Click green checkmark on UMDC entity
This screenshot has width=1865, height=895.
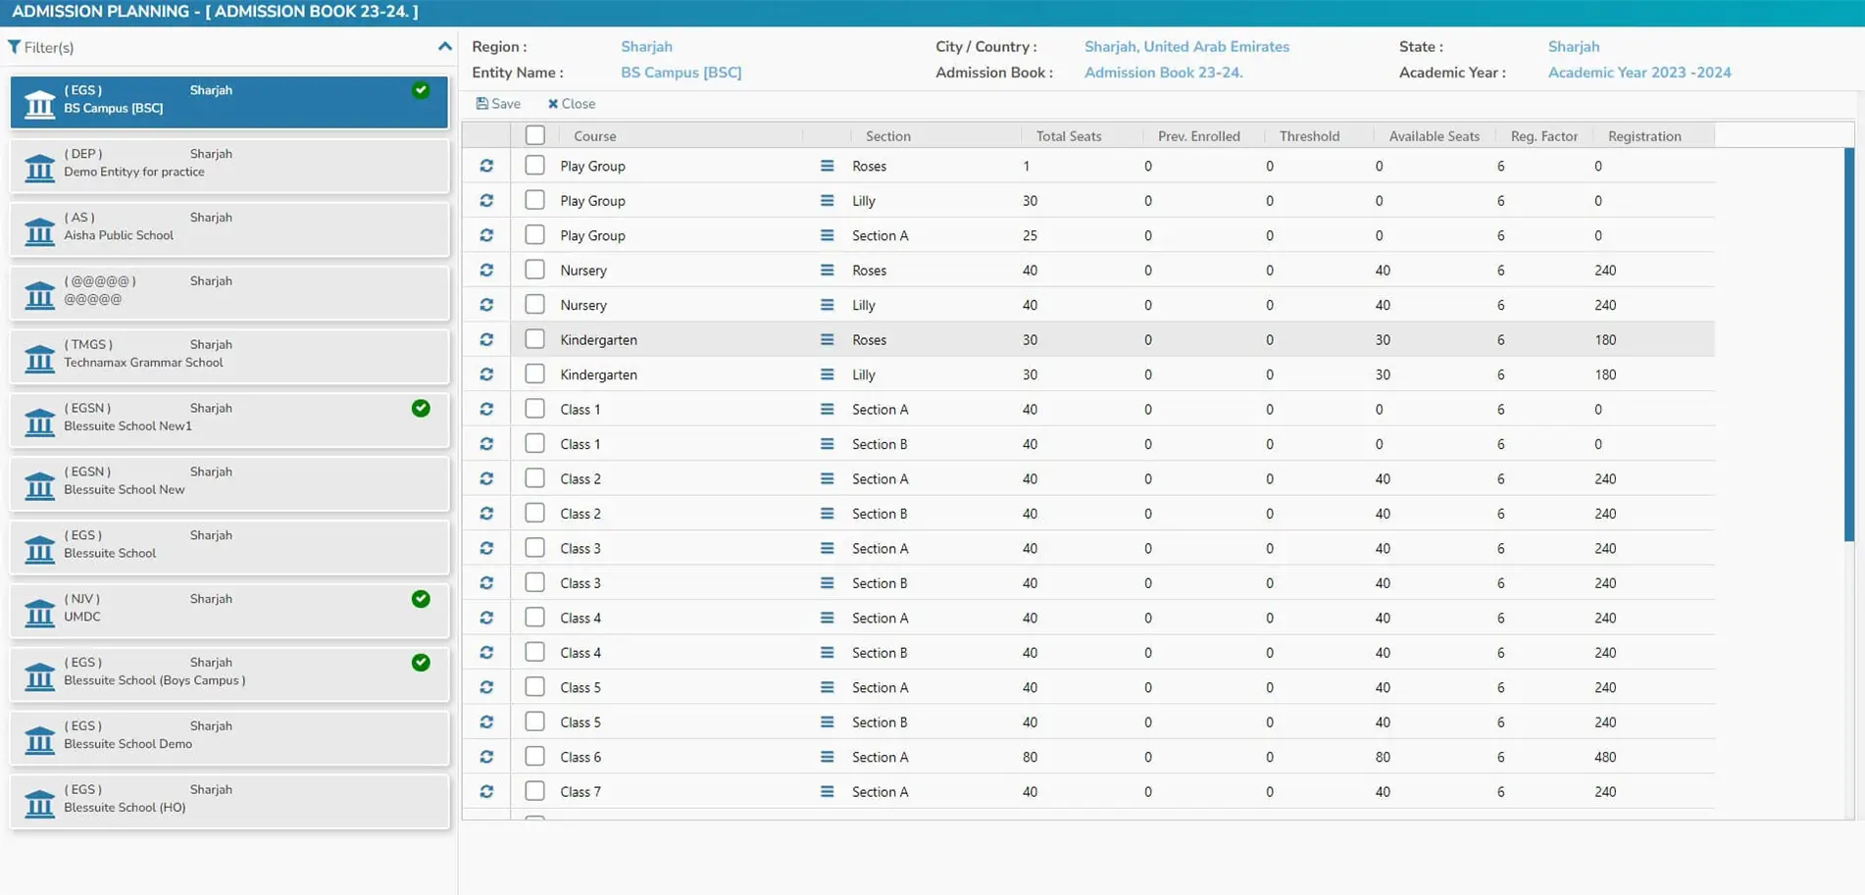(x=421, y=599)
